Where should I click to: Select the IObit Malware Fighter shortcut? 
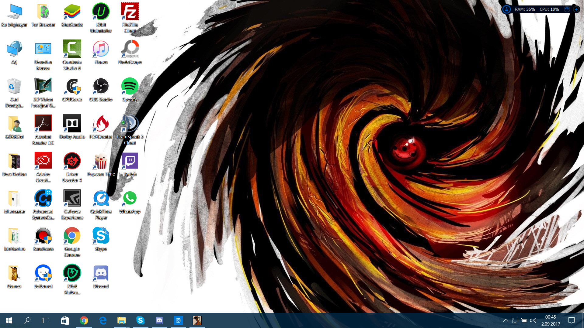coord(72,279)
